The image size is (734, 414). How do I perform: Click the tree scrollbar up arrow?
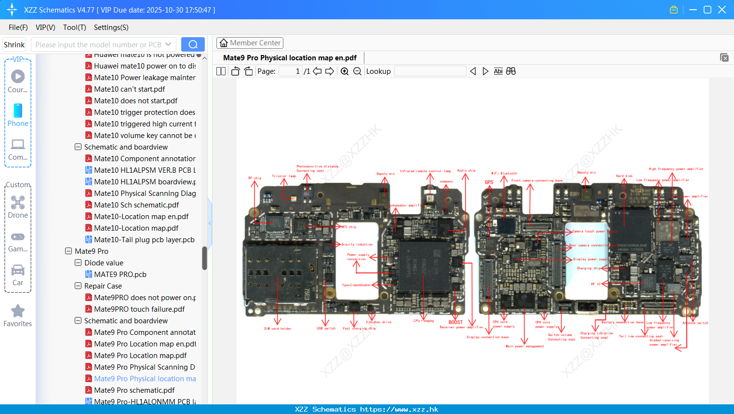204,58
